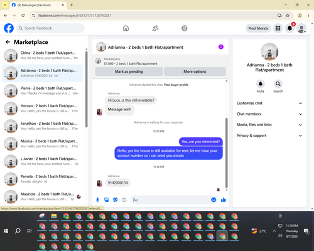Open Pamela conversation
The height and width of the screenshot is (251, 314).
click(42, 179)
